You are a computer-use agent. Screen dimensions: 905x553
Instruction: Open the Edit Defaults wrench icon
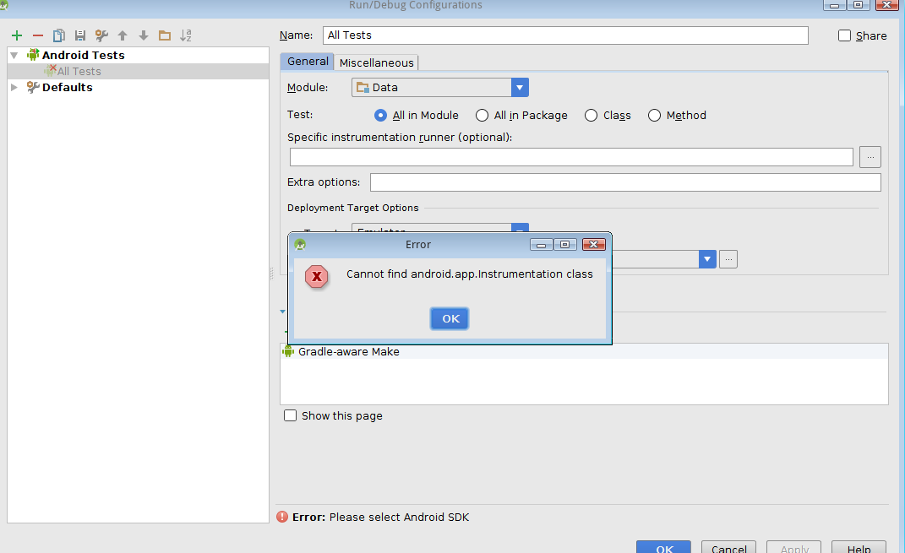click(101, 35)
